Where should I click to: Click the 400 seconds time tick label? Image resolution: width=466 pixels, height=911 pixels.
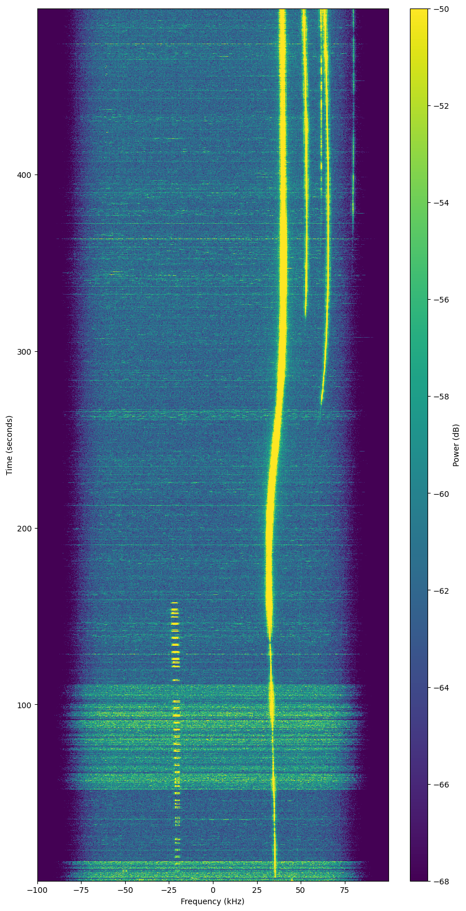pos(26,175)
